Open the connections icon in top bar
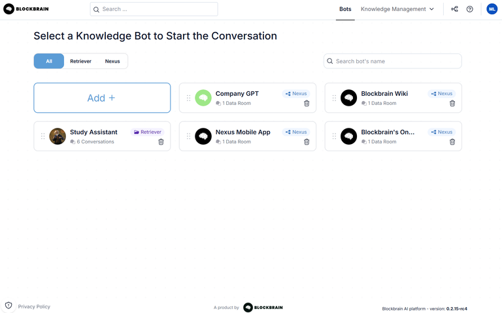 coord(454,9)
